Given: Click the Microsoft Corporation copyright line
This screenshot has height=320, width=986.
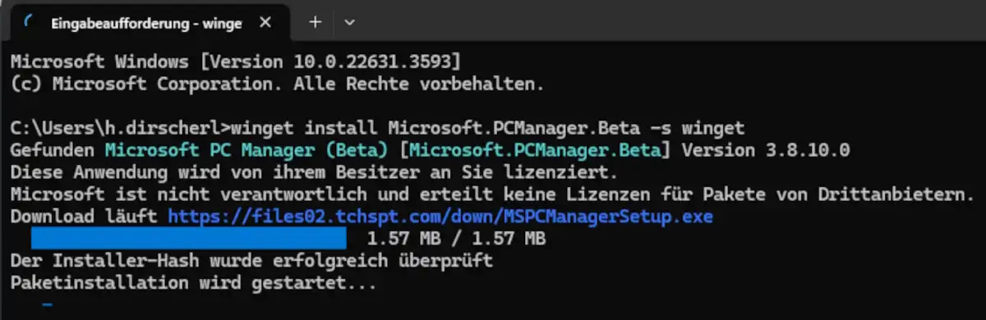Looking at the screenshot, I should tap(278, 84).
